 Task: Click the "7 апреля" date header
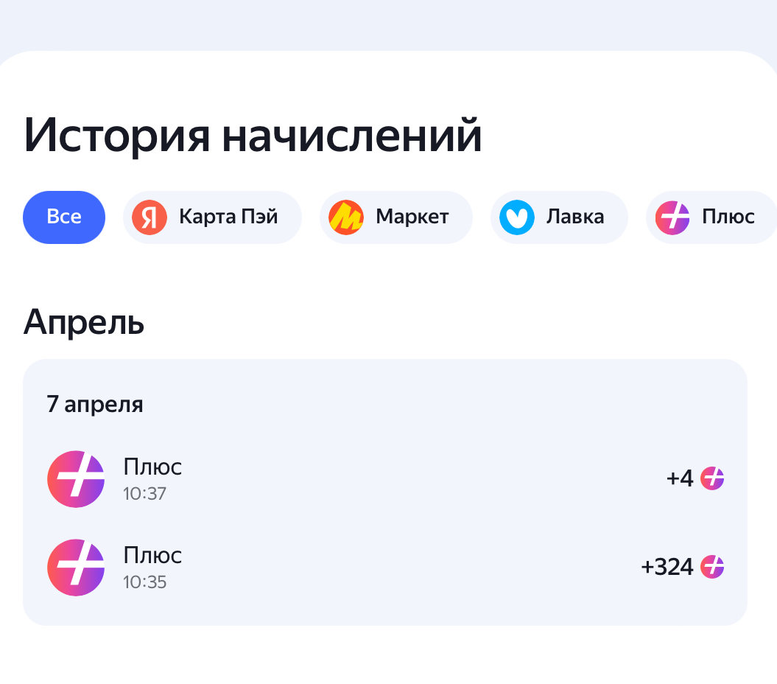[x=95, y=404]
